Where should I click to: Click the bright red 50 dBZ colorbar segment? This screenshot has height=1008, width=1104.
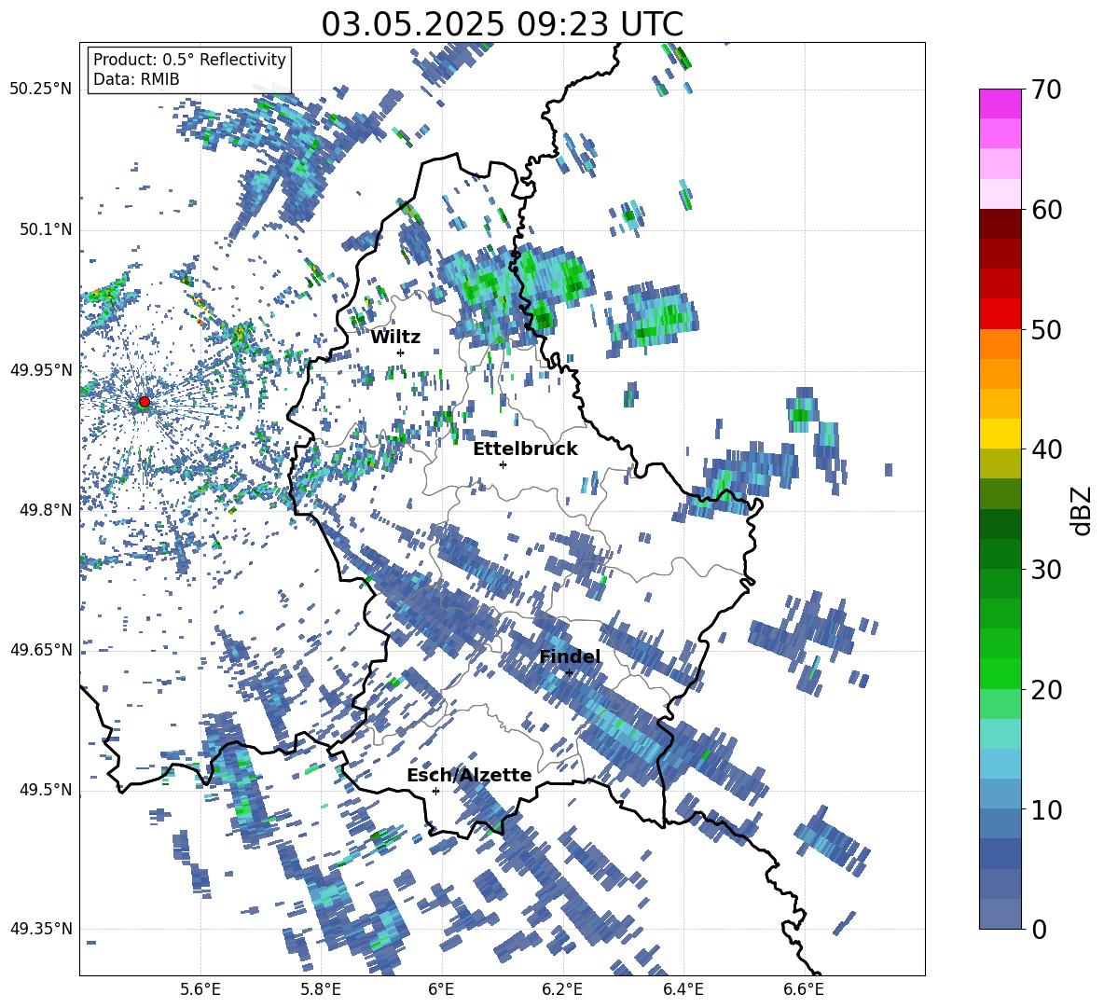click(1000, 314)
